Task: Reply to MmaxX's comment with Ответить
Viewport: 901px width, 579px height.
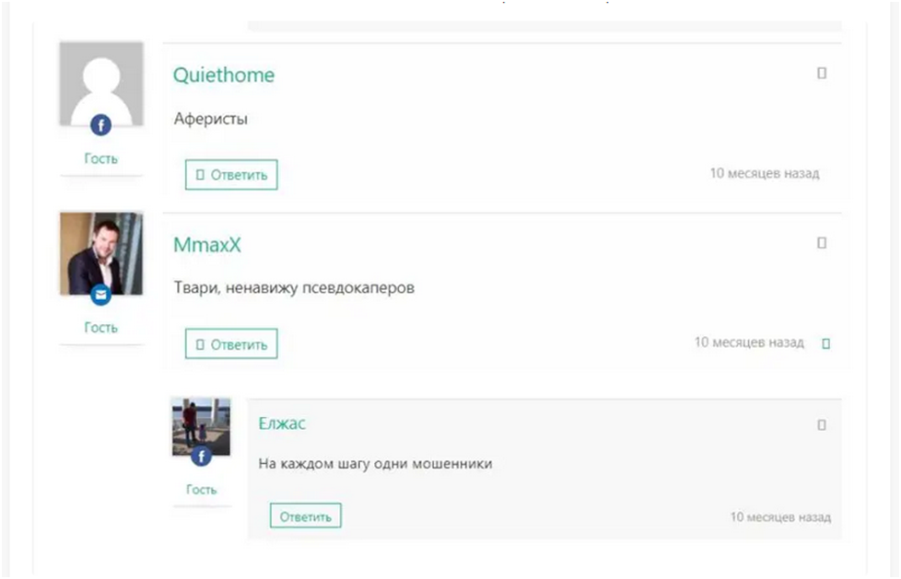Action: coord(231,344)
